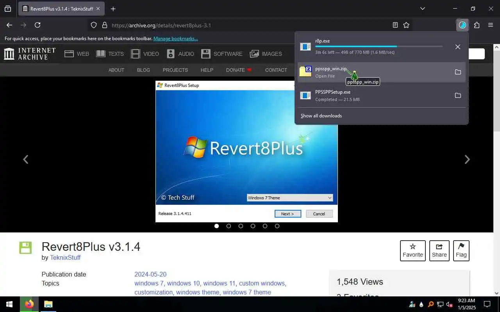
Task: Show the previous carousel image
Action: click(25, 160)
